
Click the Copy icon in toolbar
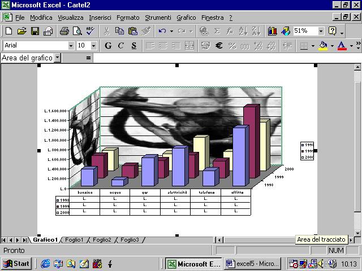(x=119, y=31)
